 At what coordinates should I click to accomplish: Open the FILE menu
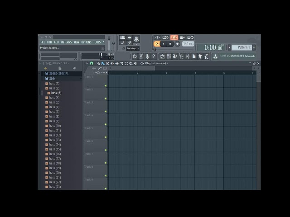pyautogui.click(x=43, y=42)
